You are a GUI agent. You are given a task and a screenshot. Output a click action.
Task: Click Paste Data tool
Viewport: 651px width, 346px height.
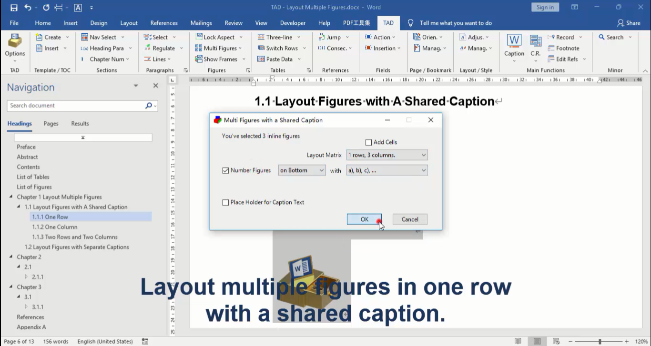pyautogui.click(x=279, y=59)
